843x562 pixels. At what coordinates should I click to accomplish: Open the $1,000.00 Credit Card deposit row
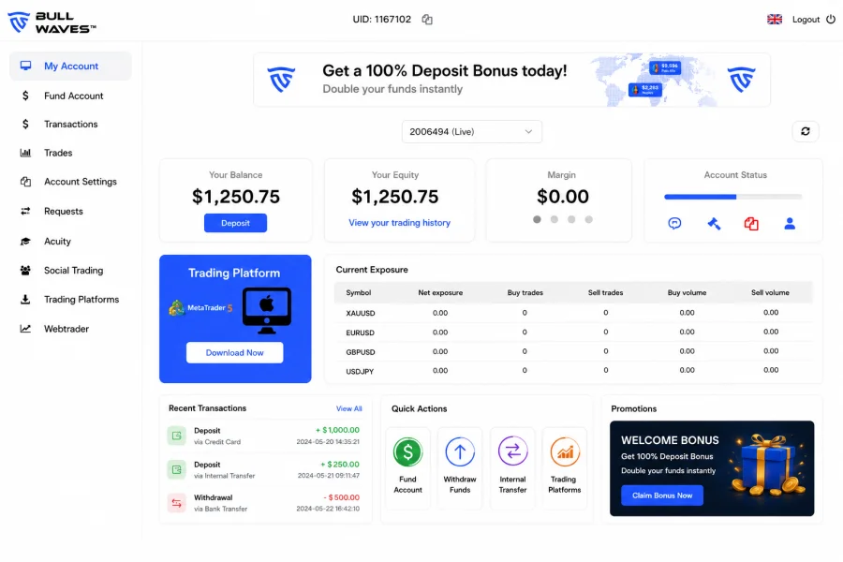pyautogui.click(x=263, y=436)
